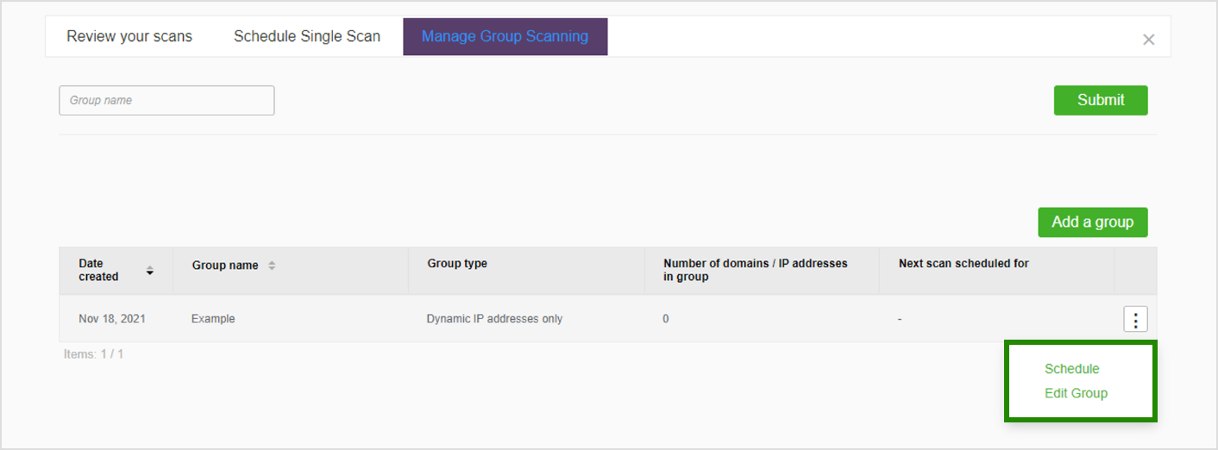The image size is (1218, 450).
Task: Click the Dynamic IP addresses only cell
Action: click(x=494, y=319)
